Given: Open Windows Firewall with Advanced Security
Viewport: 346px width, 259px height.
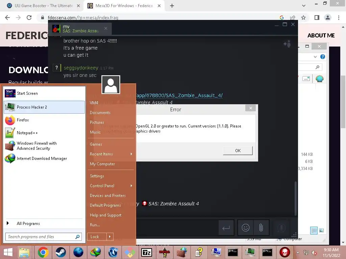Looking at the screenshot, I should click(x=44, y=146).
